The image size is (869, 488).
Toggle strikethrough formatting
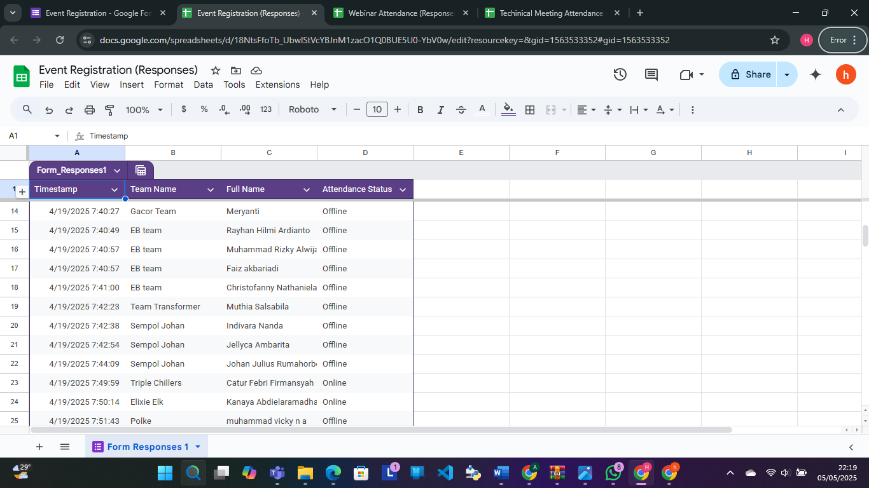[x=461, y=110]
